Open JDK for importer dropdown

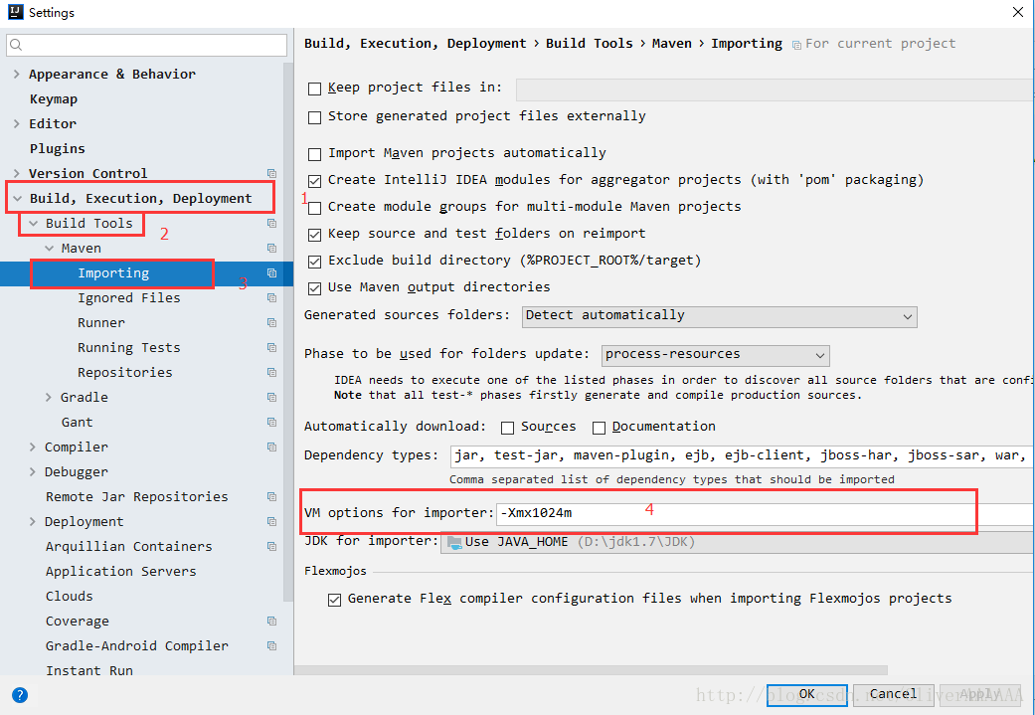pyautogui.click(x=738, y=542)
